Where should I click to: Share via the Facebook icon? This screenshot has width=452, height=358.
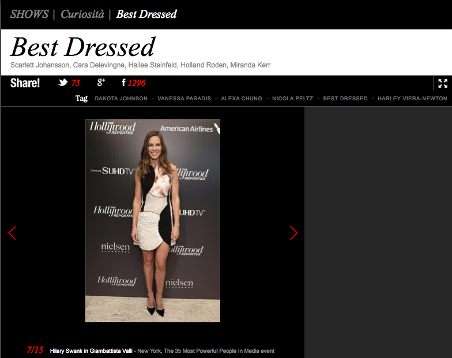(123, 83)
